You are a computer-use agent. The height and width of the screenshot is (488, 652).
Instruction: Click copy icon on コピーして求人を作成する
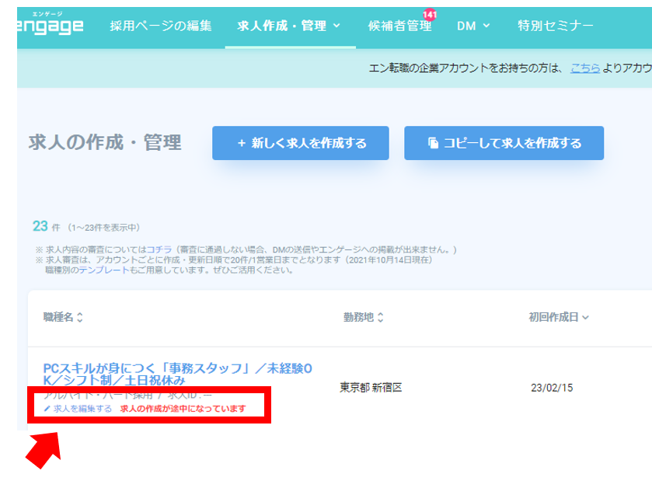[x=434, y=143]
